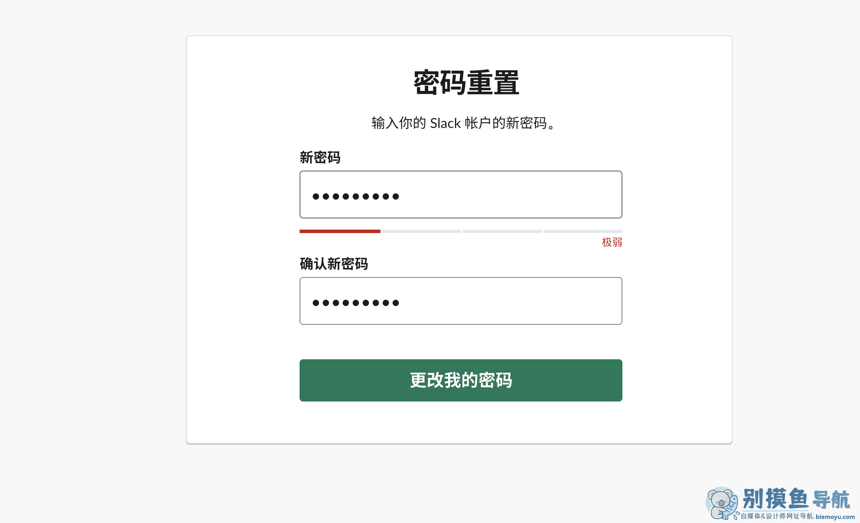Click the red 极弱 strength indicator text
The image size is (860, 523).
(x=612, y=243)
